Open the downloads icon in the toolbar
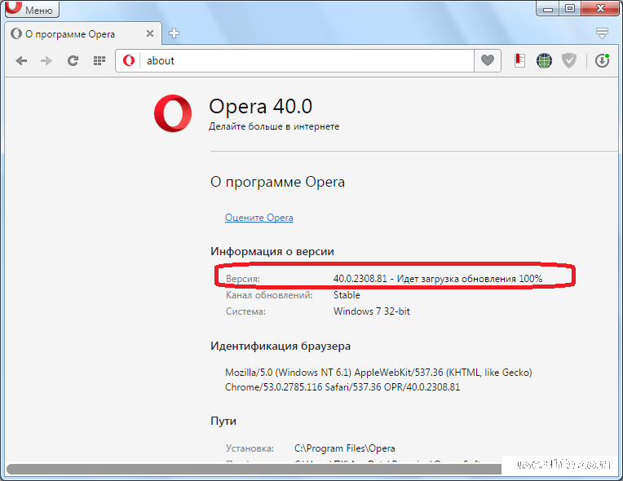Image resolution: width=623 pixels, height=481 pixels. (603, 61)
